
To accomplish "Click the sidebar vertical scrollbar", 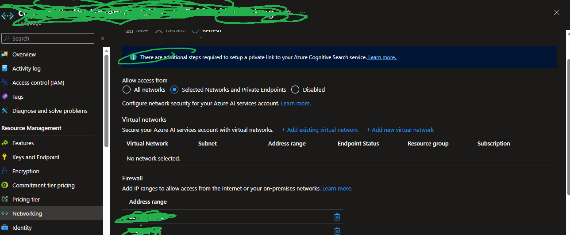I will click(106, 101).
